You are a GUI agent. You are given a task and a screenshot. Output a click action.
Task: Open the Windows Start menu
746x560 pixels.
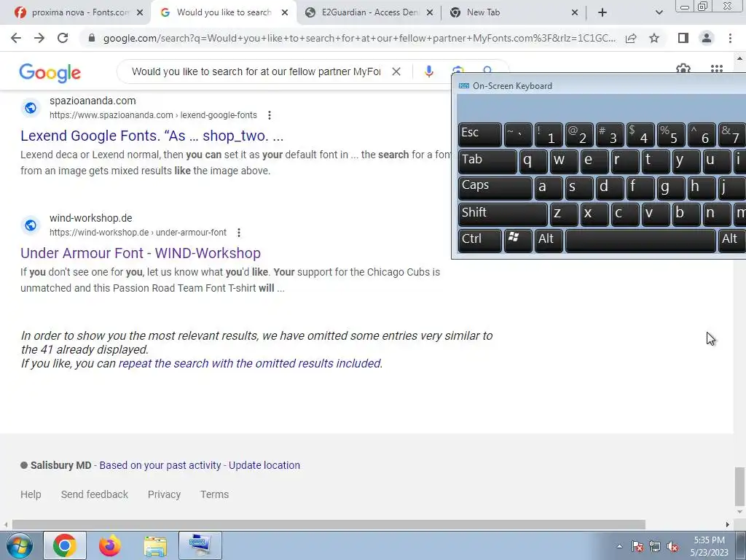point(19,545)
